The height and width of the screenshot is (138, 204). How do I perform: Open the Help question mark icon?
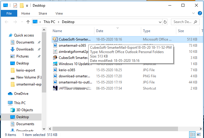(200, 13)
